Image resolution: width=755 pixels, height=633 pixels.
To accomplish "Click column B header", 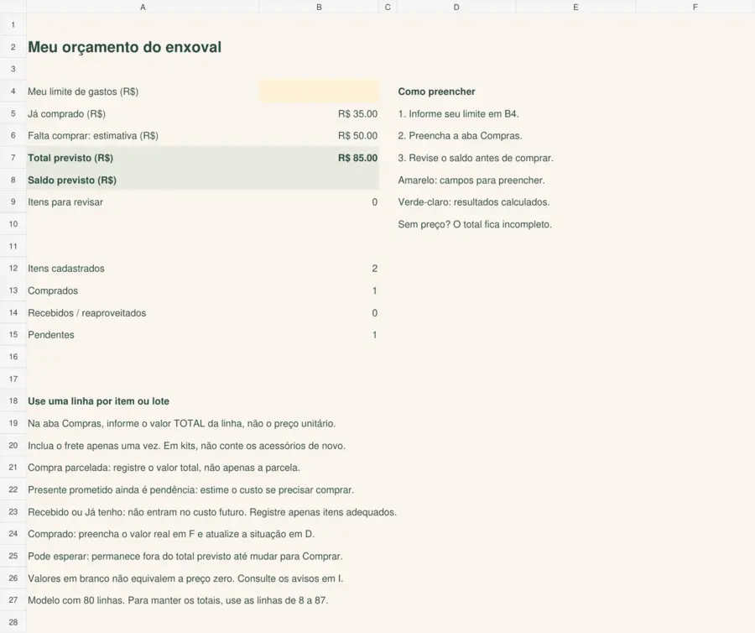I will tap(319, 7).
